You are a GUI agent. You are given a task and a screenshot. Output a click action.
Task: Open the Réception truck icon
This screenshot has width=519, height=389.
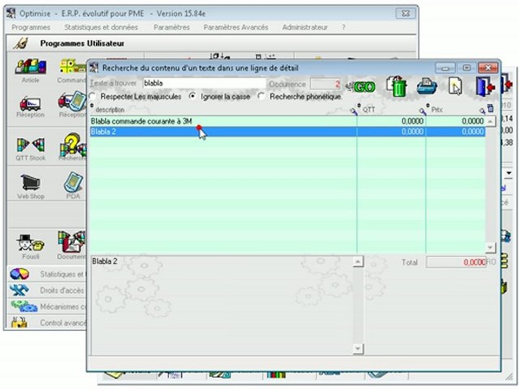tap(30, 104)
